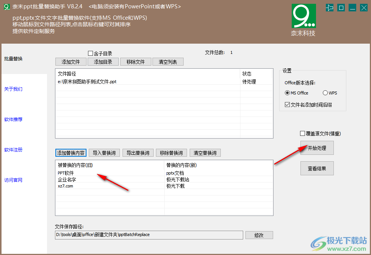
Task: Click the 移除文件 button
Action: pyautogui.click(x=135, y=62)
